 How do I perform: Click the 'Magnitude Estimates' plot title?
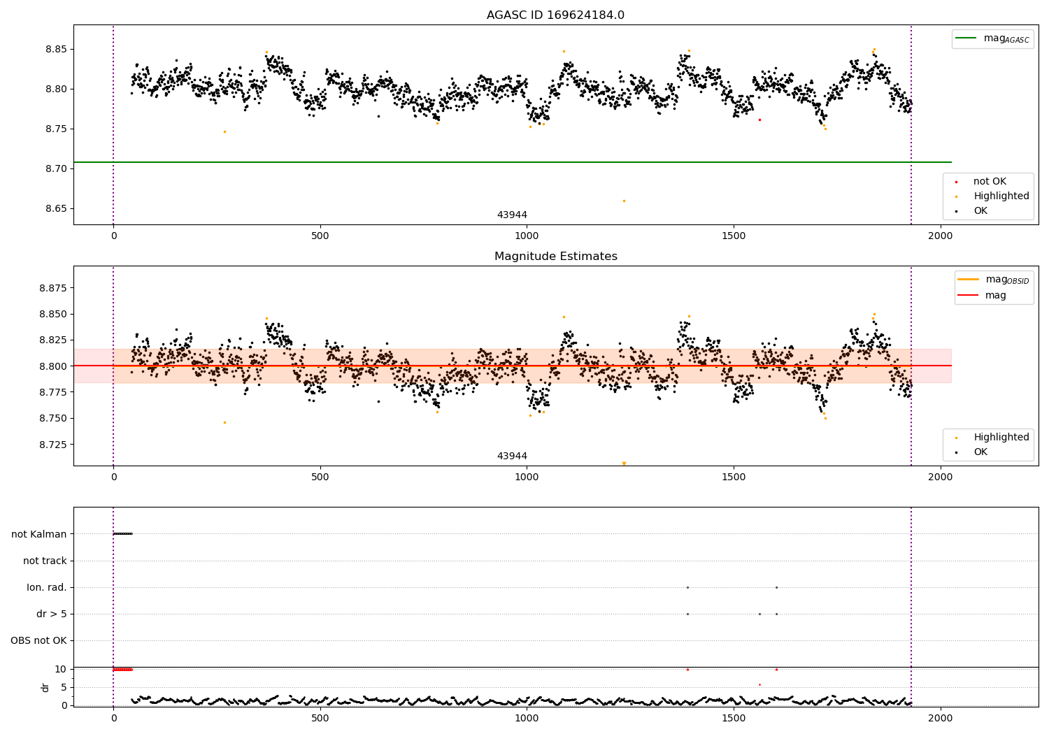coord(555,256)
